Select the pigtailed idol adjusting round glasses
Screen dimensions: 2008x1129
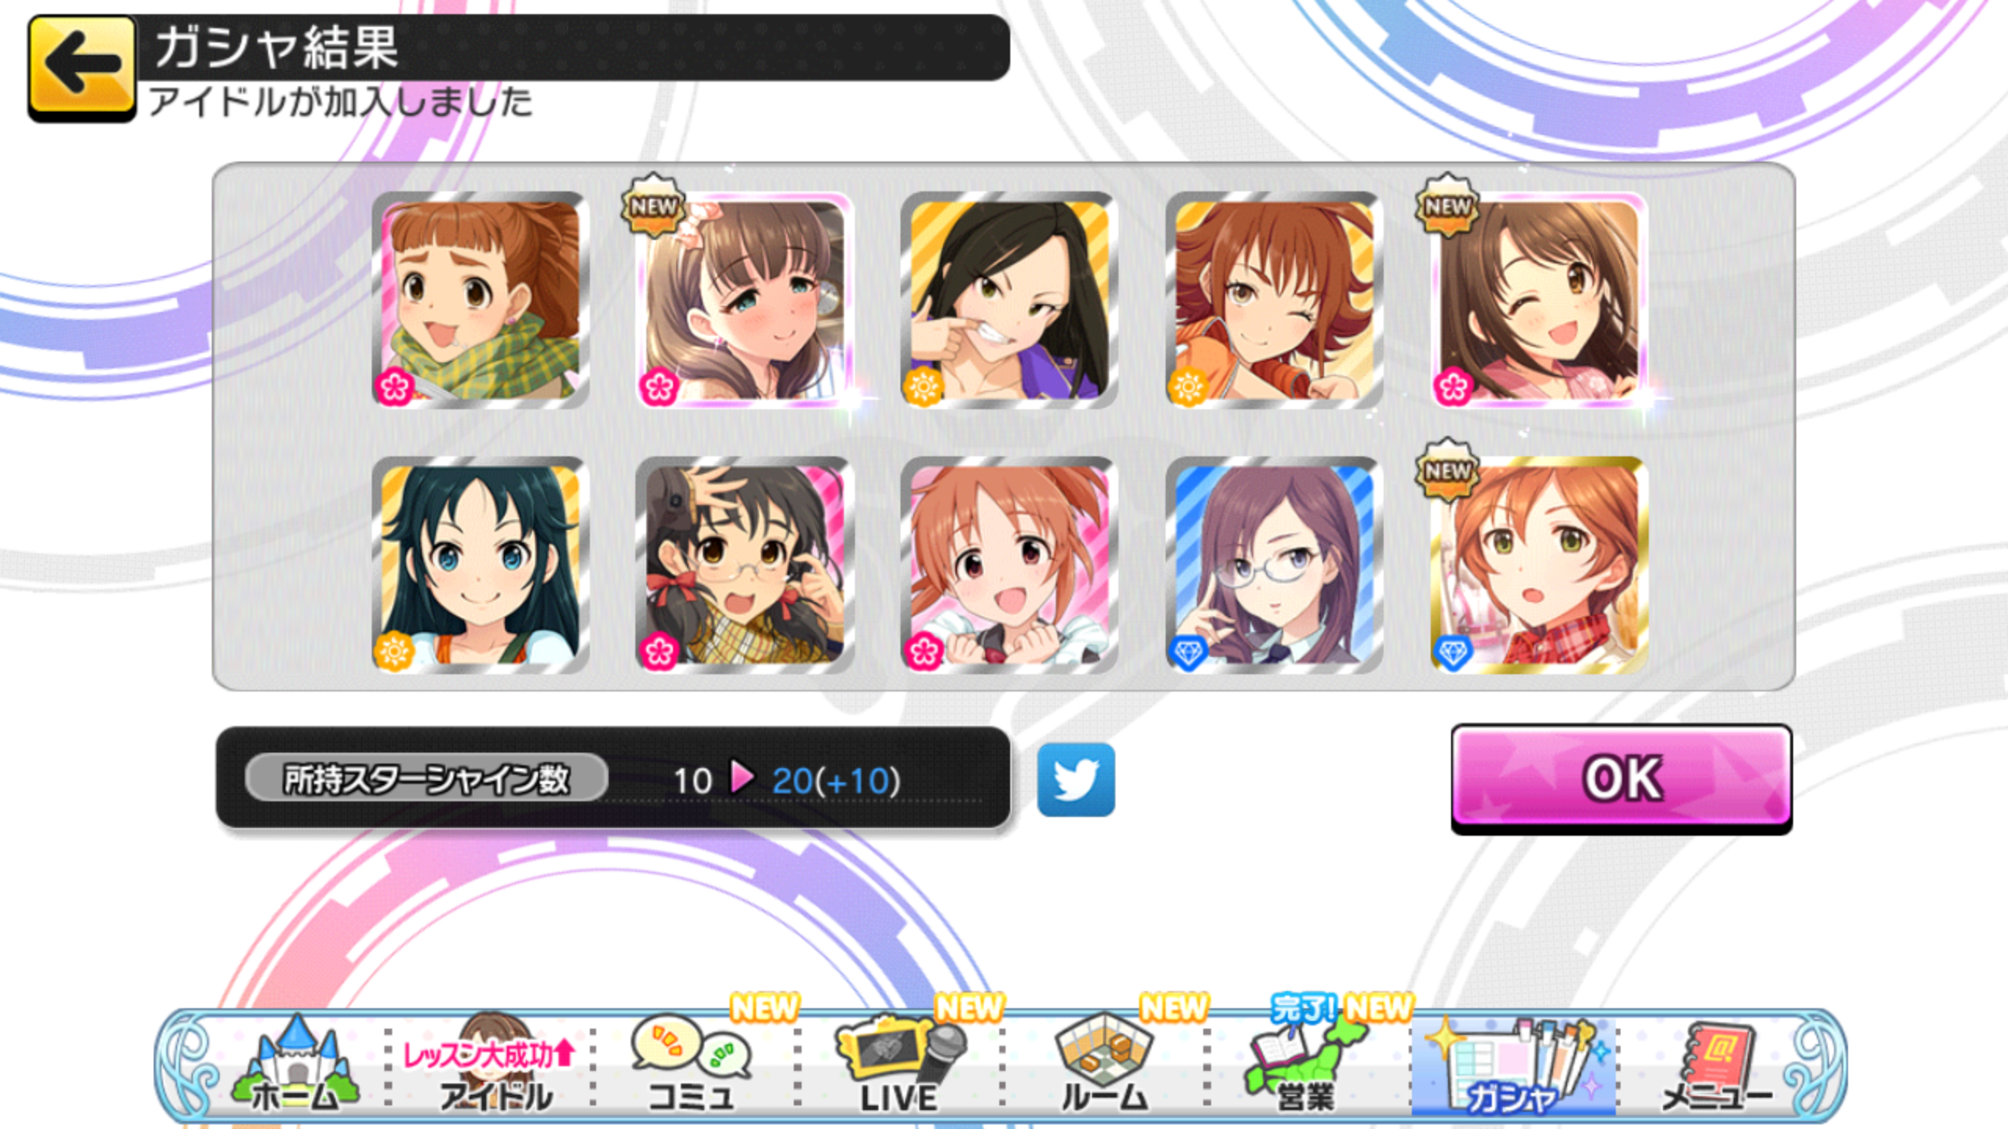(745, 565)
